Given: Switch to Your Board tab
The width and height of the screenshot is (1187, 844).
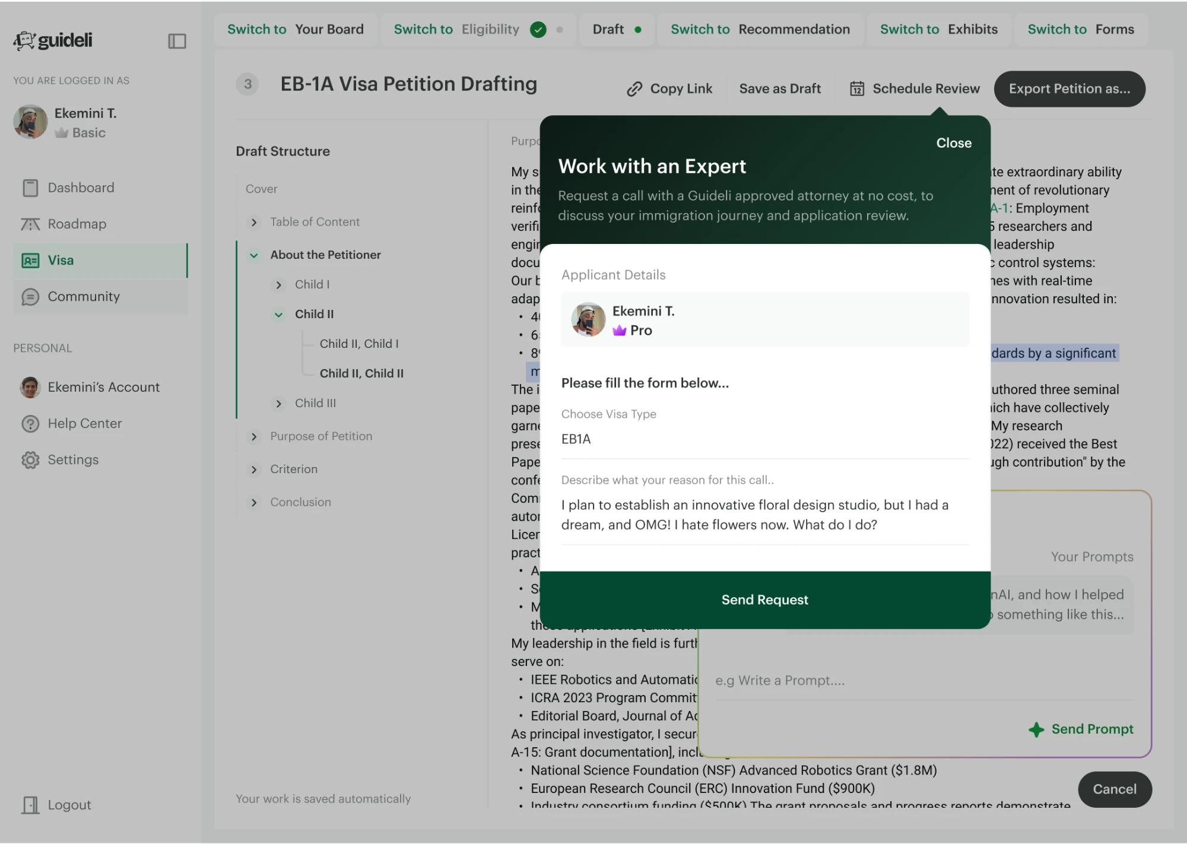Looking at the screenshot, I should pyautogui.click(x=296, y=29).
